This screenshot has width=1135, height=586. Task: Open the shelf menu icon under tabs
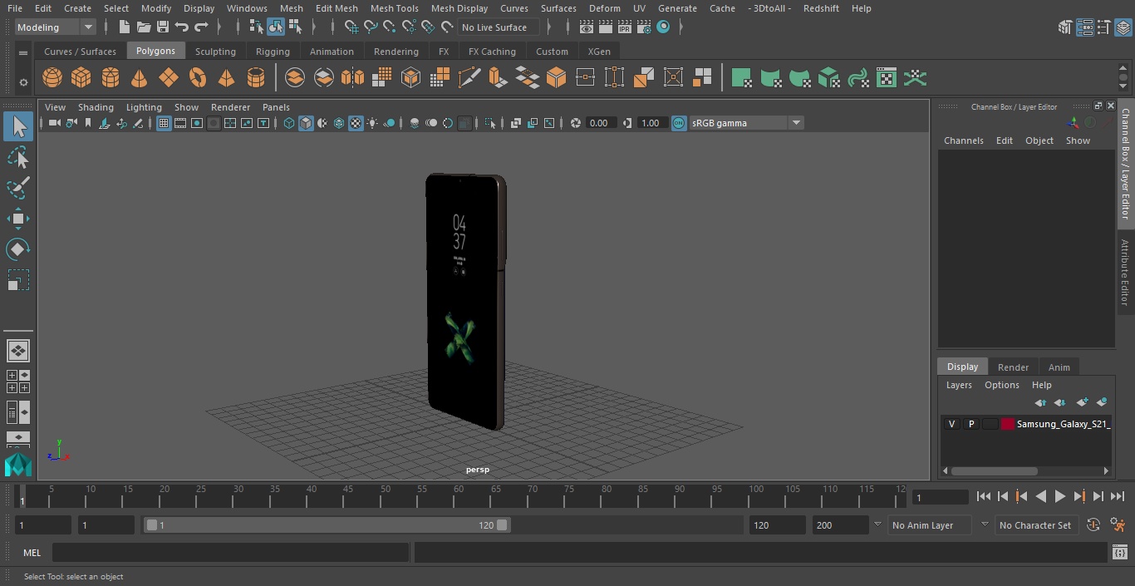(23, 52)
